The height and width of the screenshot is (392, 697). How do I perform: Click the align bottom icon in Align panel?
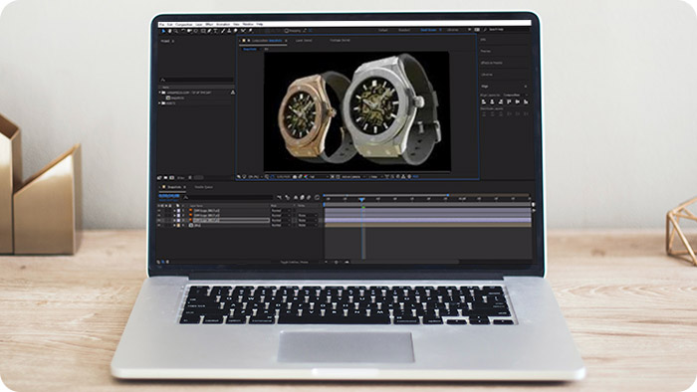coord(526,101)
